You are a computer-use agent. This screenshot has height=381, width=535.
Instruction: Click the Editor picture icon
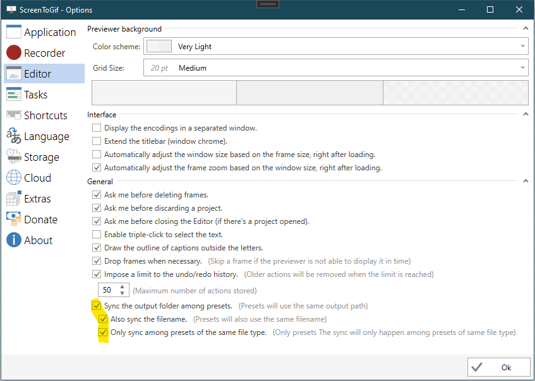pyautogui.click(x=14, y=74)
